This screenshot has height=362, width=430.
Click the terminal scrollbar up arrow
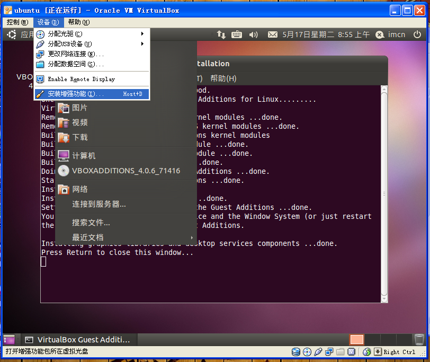click(x=384, y=89)
